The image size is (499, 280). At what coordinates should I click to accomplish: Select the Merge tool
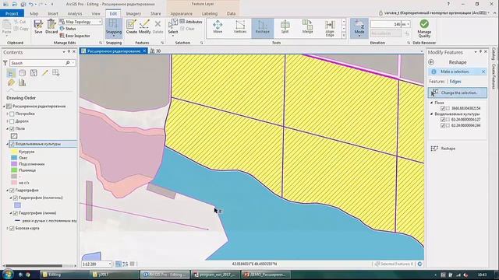(307, 27)
